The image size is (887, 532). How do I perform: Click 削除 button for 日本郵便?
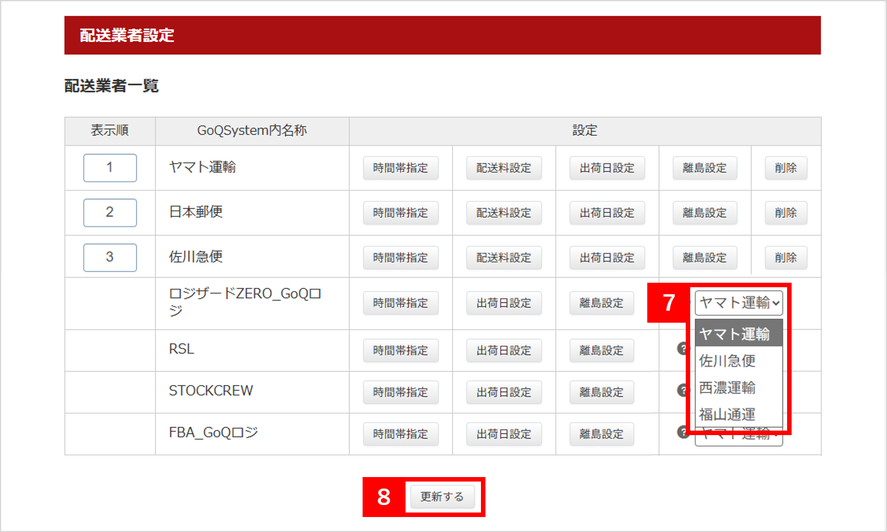pyautogui.click(x=786, y=213)
